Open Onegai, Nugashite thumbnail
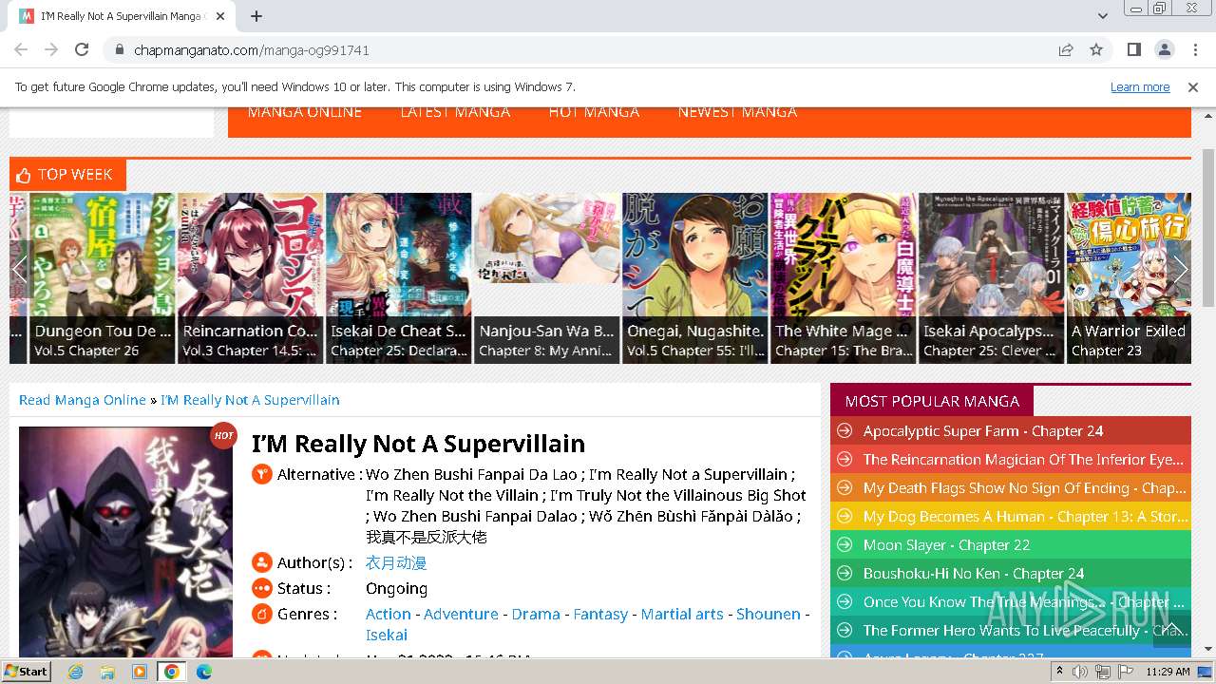 pyautogui.click(x=694, y=277)
